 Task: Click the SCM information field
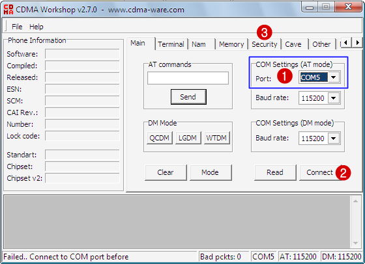tap(82, 101)
